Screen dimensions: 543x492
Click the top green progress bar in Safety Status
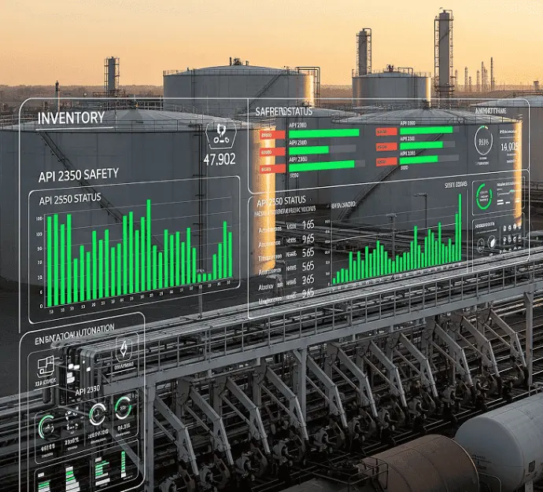(x=323, y=134)
